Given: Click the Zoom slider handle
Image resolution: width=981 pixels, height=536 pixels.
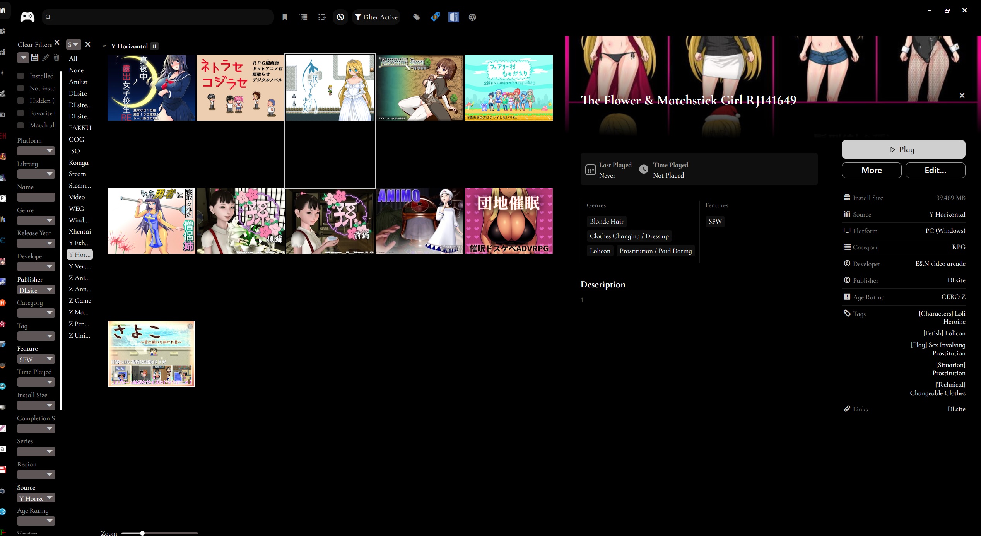Looking at the screenshot, I should (142, 533).
